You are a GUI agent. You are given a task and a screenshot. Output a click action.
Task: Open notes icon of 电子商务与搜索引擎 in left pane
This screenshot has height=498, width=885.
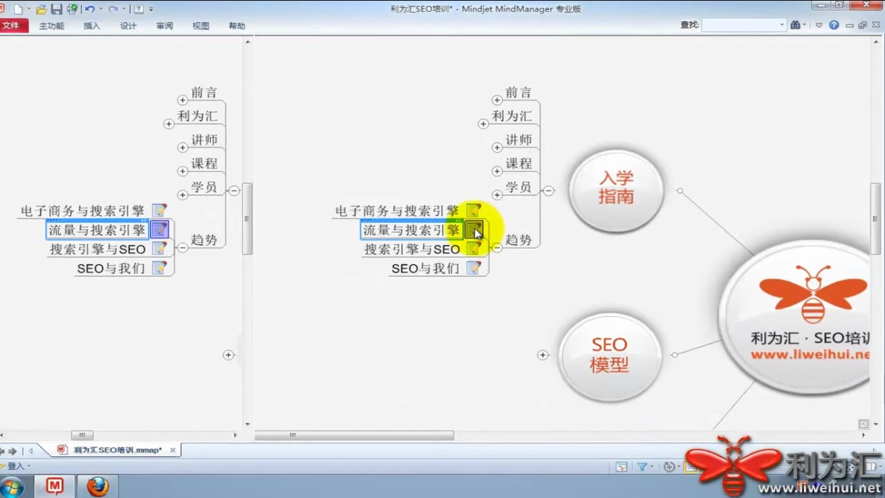pos(159,210)
